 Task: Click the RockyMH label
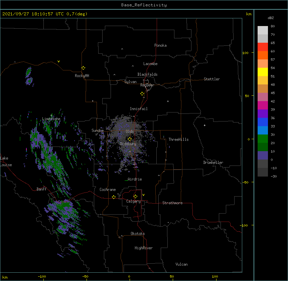(82, 76)
